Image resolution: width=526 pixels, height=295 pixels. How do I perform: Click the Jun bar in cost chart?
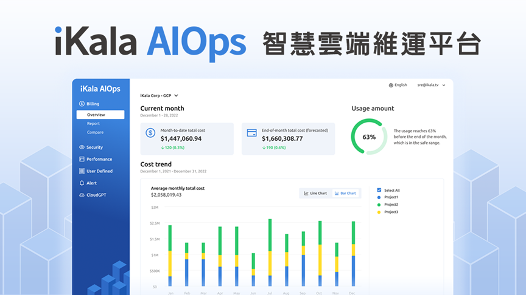tap(253, 270)
